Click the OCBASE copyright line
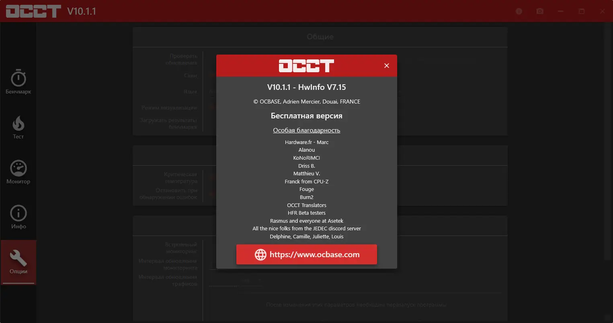The height and width of the screenshot is (323, 613). click(x=307, y=102)
